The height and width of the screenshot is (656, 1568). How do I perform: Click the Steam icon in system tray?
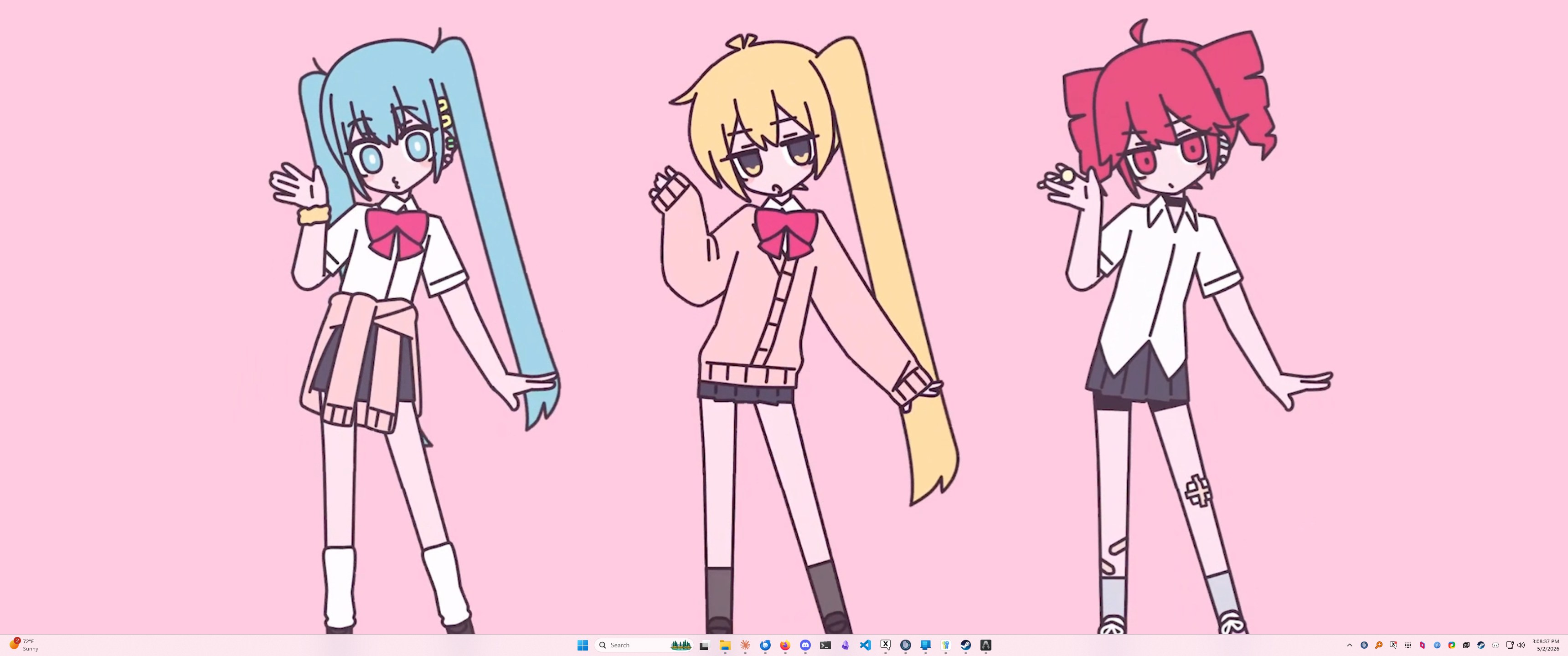[x=1481, y=645]
